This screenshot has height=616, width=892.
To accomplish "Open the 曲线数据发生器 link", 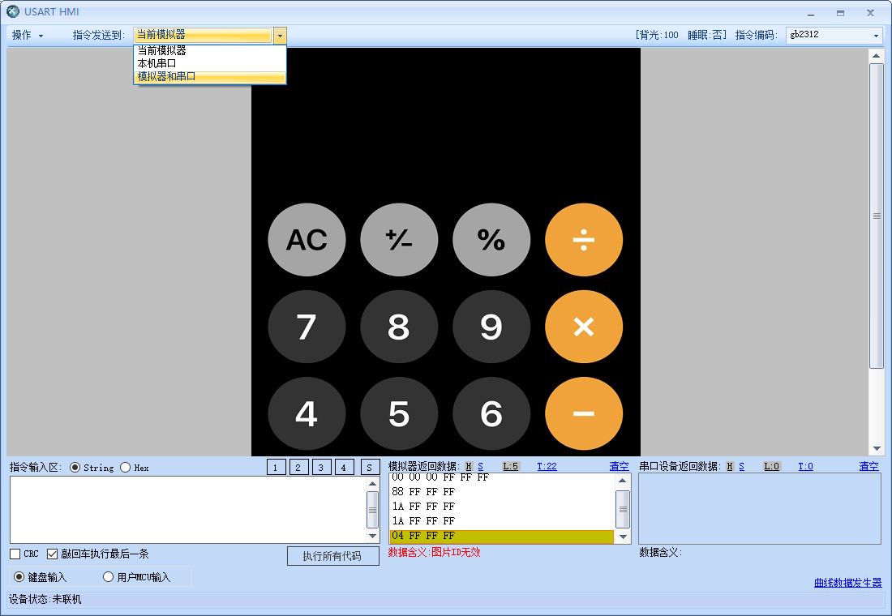I will (847, 583).
